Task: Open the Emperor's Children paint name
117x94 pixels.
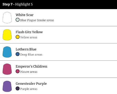Action: click(32, 66)
